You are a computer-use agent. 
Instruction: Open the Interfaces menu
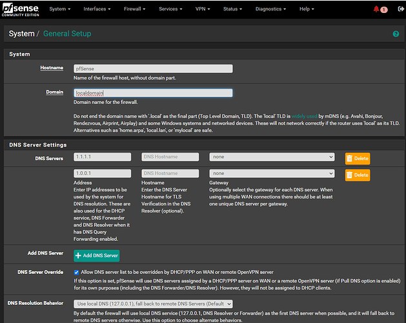click(x=97, y=9)
